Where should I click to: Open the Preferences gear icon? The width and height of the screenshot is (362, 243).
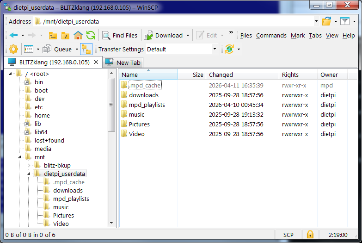pyautogui.click(x=13, y=49)
